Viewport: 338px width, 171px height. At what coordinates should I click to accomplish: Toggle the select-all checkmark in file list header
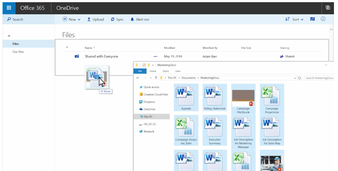point(67,47)
